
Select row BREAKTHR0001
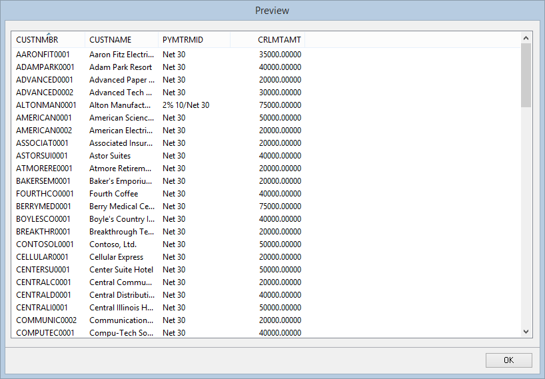click(x=159, y=232)
